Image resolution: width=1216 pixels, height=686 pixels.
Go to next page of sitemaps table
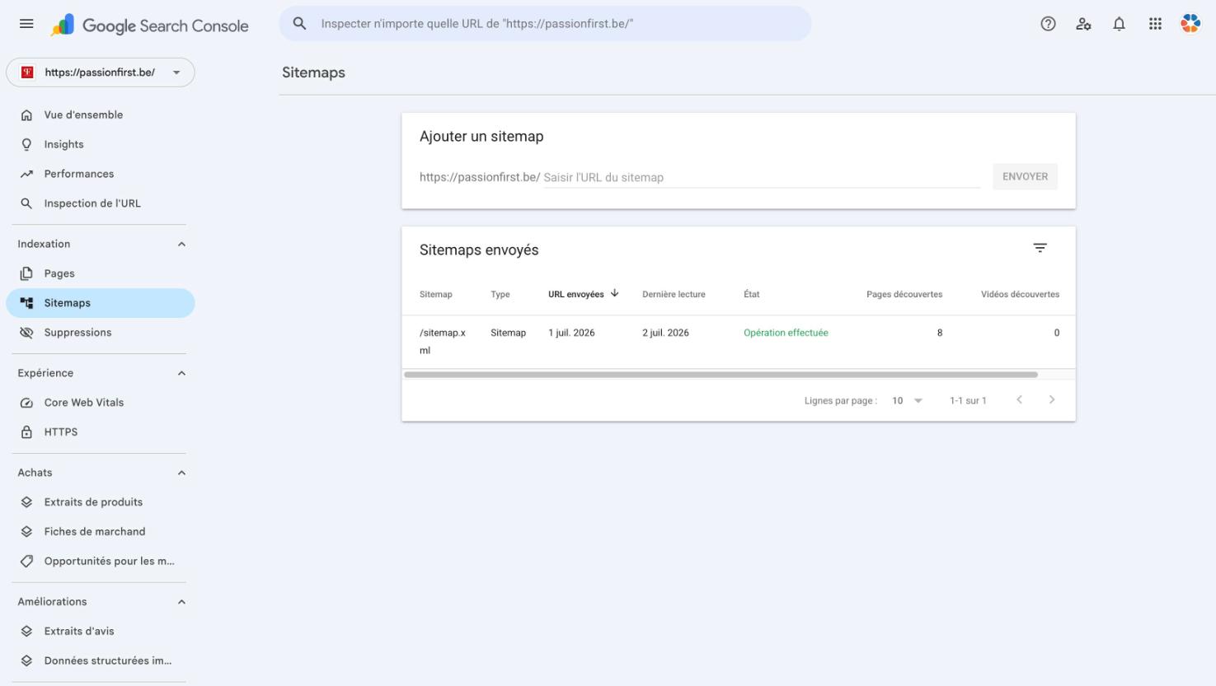[x=1052, y=400]
